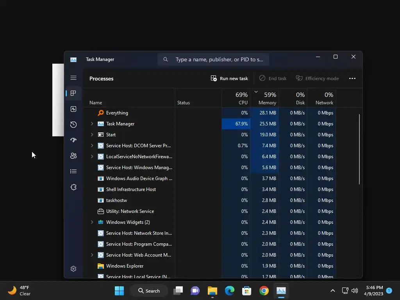Expand Service Host: DCOM Server process group
Screen dimensions: 400x300
[x=92, y=146]
